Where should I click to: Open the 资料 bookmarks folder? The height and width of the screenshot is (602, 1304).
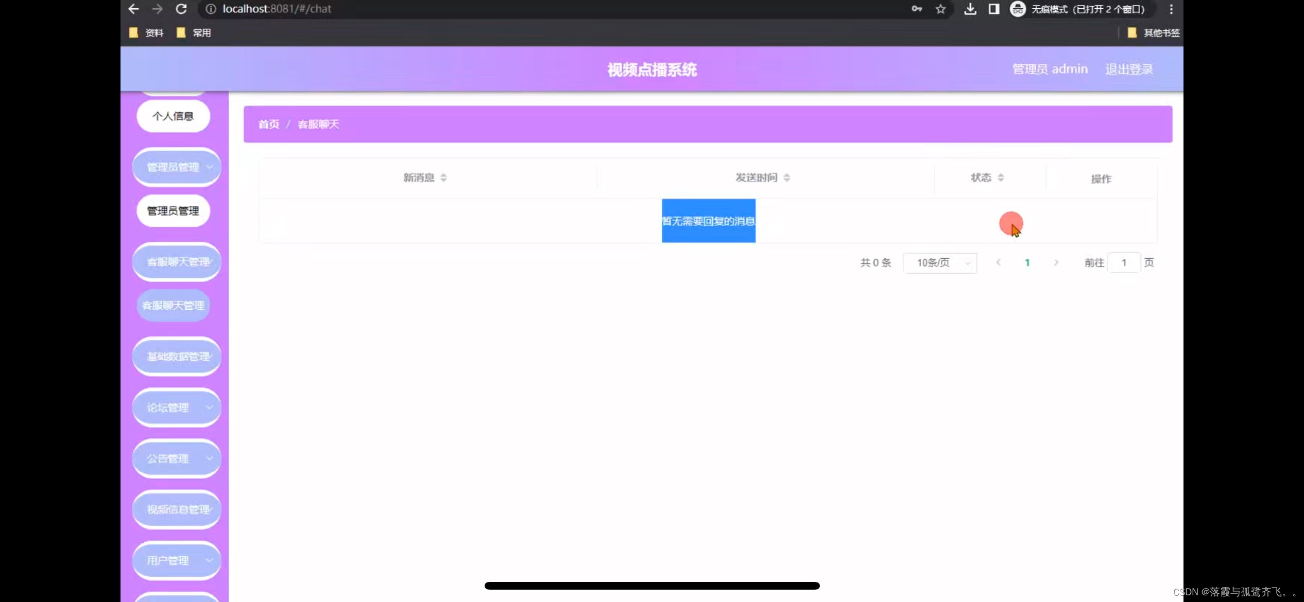(x=146, y=33)
